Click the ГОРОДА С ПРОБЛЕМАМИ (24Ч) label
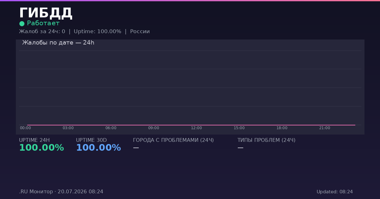380x199 pixels. point(173,140)
